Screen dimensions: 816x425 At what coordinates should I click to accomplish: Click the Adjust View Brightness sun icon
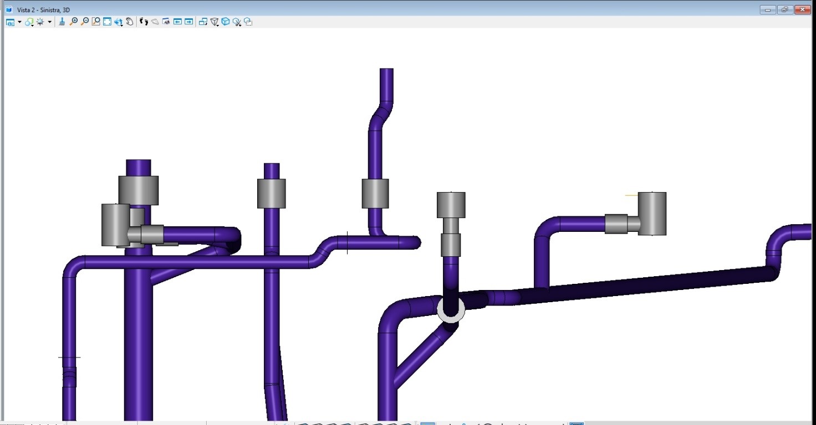40,22
